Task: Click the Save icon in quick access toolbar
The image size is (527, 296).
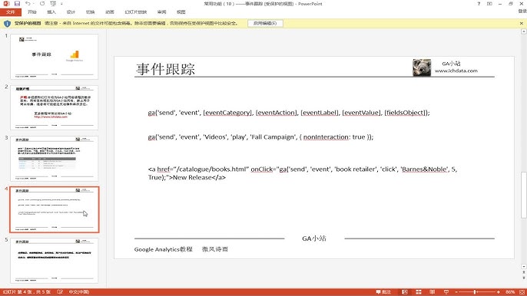Action: coord(17,4)
